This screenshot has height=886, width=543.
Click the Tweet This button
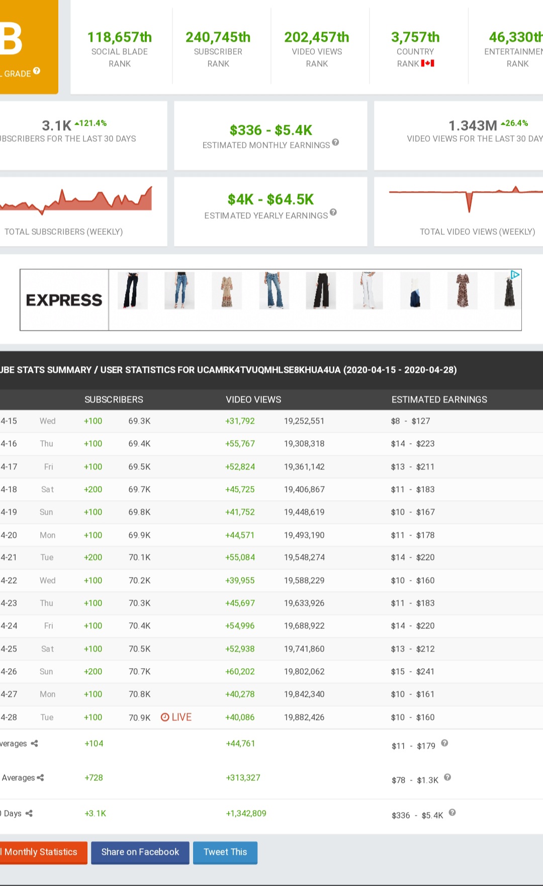click(225, 852)
